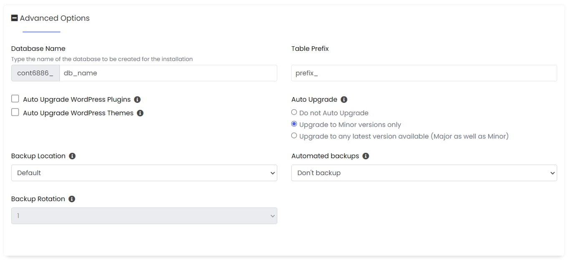The height and width of the screenshot is (261, 570).
Task: Click the Backup Location info icon
Action: coord(72,156)
